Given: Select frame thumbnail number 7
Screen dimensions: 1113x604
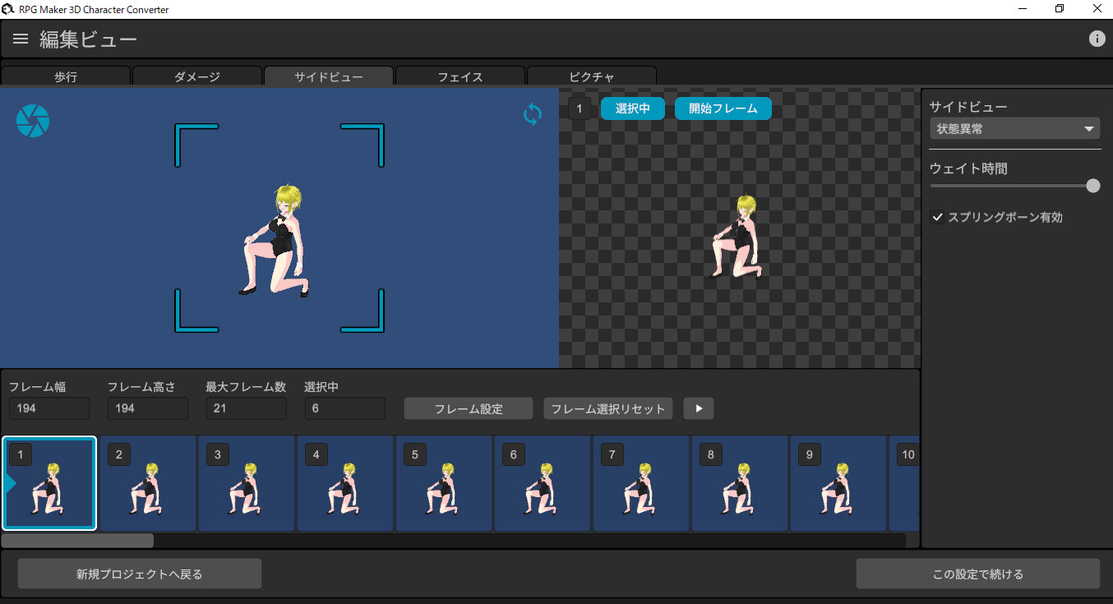Looking at the screenshot, I should coord(641,483).
